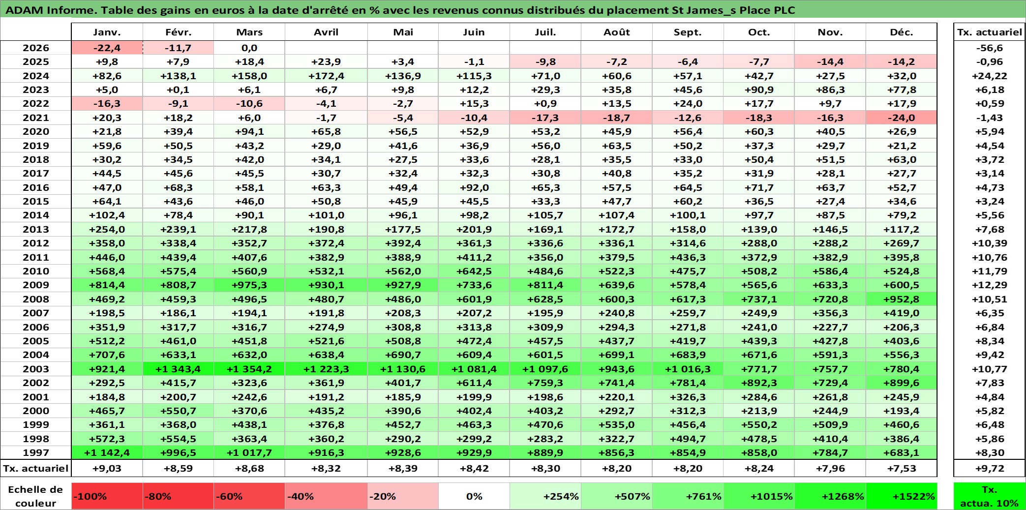
Task: Click the Janv. column header
Action: [107, 32]
